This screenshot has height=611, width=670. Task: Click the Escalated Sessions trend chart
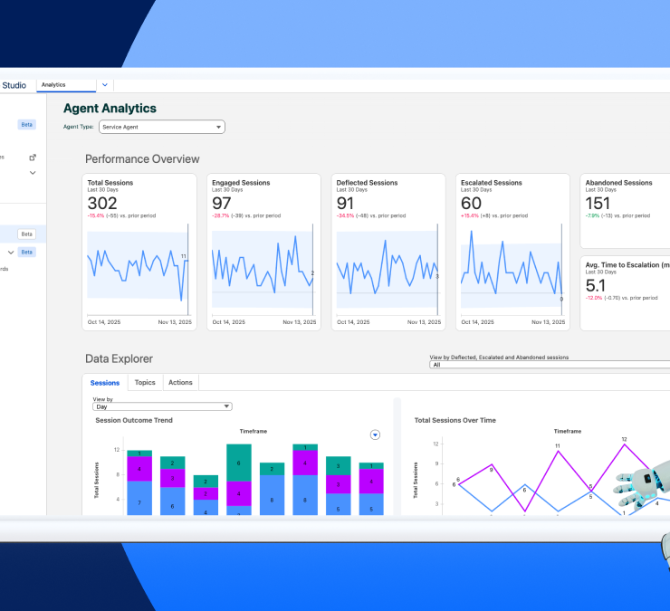click(x=512, y=270)
